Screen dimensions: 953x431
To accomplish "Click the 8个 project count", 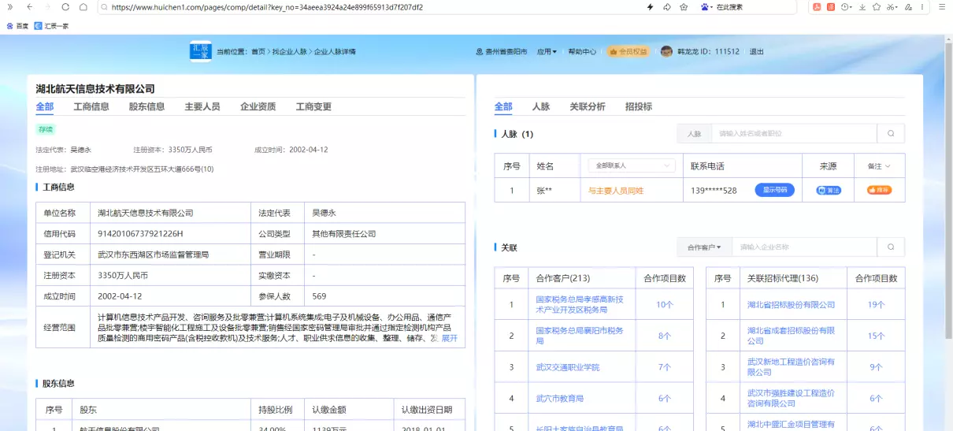I will (664, 336).
